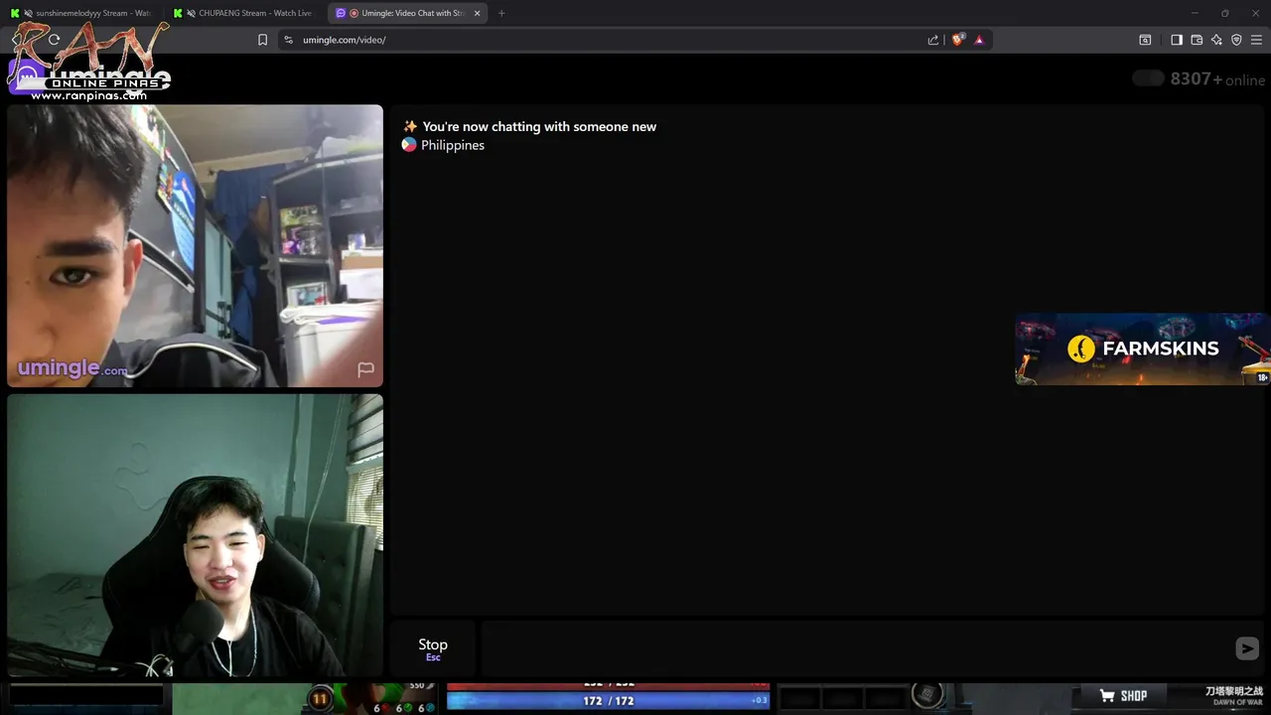This screenshot has height=715, width=1271.
Task: Open a new browser tab with plus
Action: [x=501, y=13]
